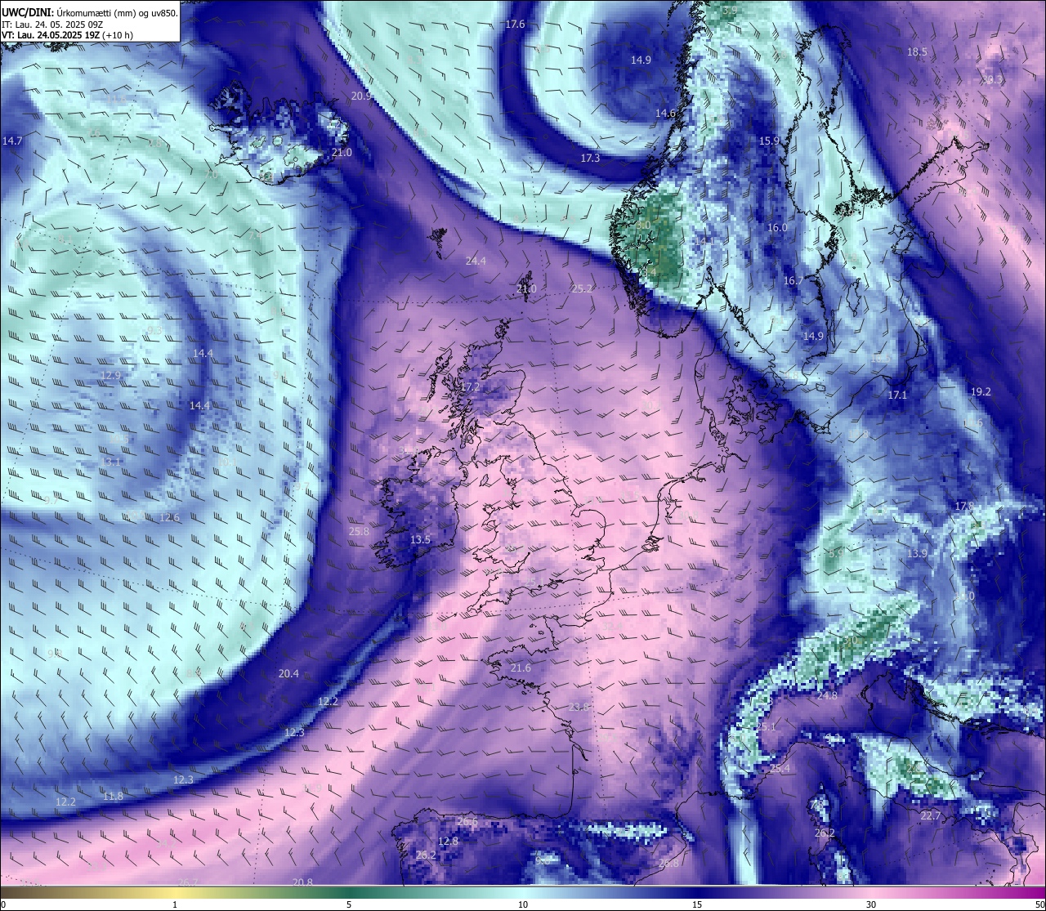1046x911 pixels.
Task: Click the 12.8 value label
Action: point(448,842)
